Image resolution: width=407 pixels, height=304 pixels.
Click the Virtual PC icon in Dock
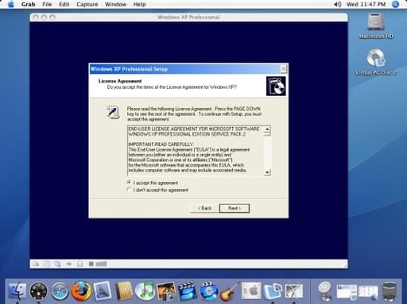coord(273,291)
